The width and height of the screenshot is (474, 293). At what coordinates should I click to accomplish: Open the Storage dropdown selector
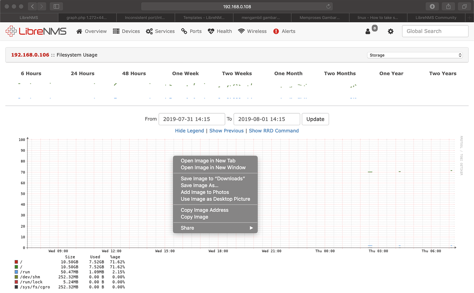[414, 55]
